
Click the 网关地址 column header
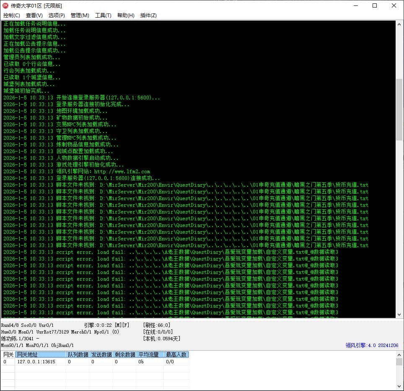tap(41, 355)
